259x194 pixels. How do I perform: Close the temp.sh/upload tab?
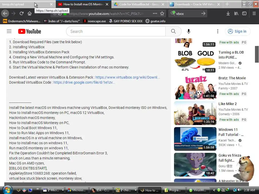(x=51, y=4)
